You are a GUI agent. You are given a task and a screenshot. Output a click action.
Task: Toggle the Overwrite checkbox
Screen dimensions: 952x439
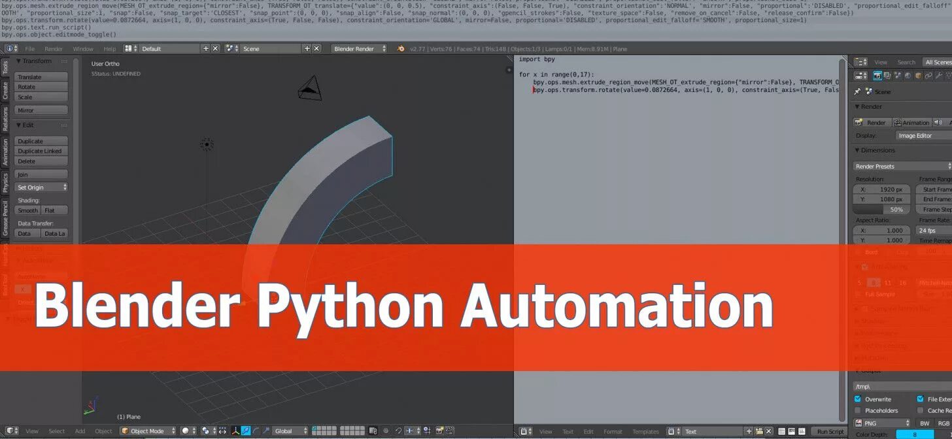coord(858,399)
